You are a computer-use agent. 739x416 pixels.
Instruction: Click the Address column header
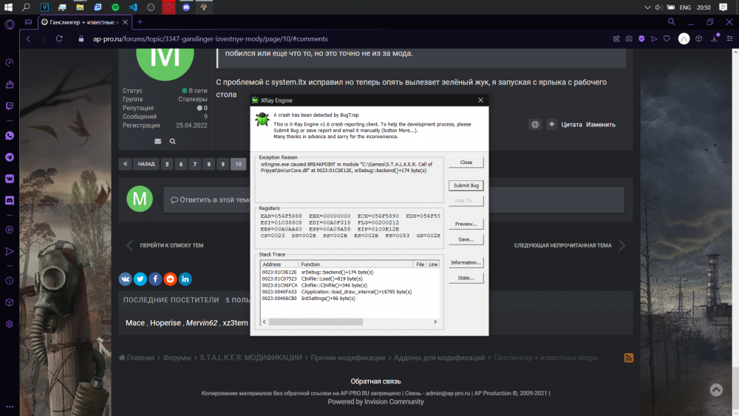point(279,265)
